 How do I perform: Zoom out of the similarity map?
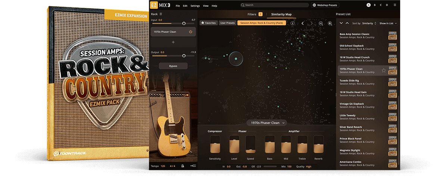pyautogui.click(x=321, y=23)
